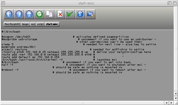The height and width of the screenshot is (105, 178).
Task: Click 'needed for next line - alsa has to settle'
Action: (x=121, y=44)
